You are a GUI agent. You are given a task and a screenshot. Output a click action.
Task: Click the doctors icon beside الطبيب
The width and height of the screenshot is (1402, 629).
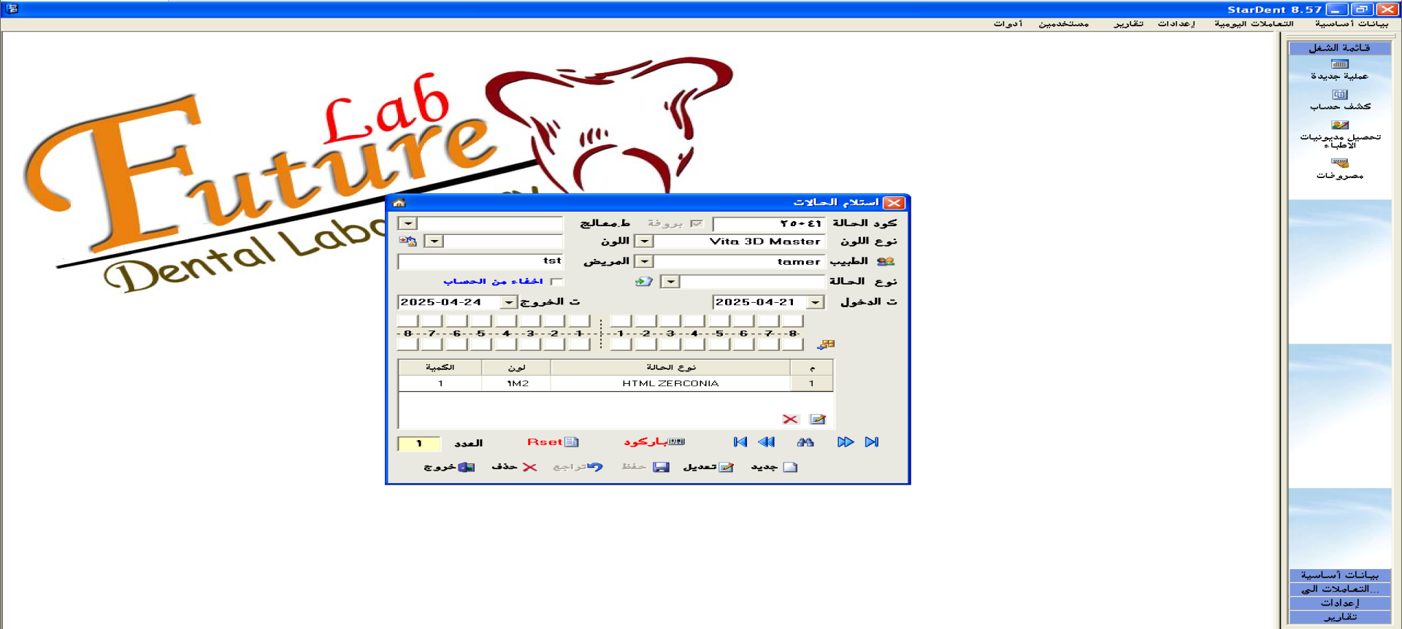(886, 261)
